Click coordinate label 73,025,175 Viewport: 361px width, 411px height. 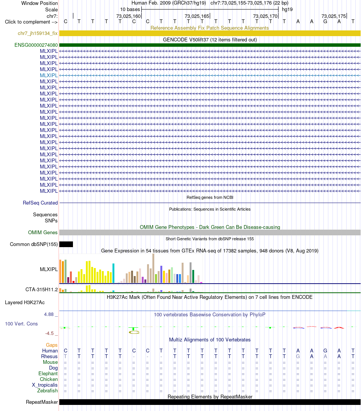(x=334, y=16)
